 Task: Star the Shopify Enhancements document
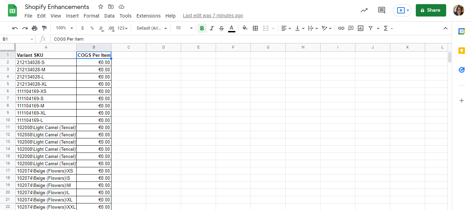[x=100, y=7]
